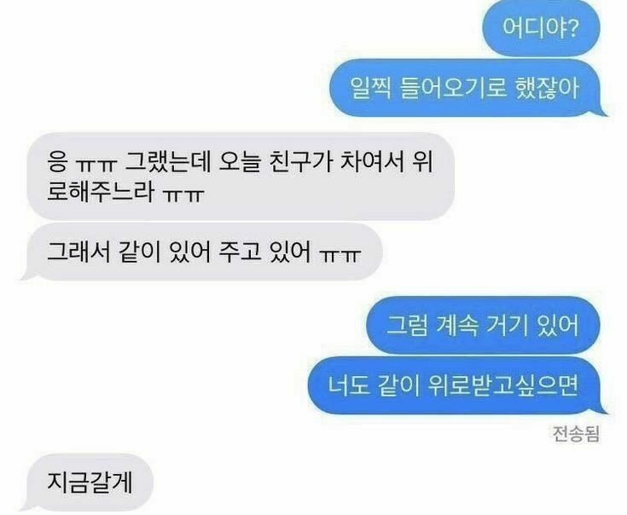Image resolution: width=627 pixels, height=515 pixels.
Task: Select the blue '어디야?' message bubble
Action: click(x=542, y=28)
